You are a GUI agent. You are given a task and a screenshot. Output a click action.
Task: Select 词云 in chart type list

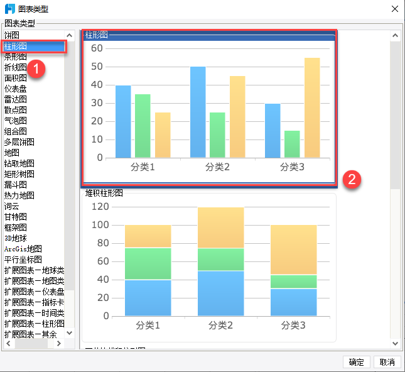33,206
